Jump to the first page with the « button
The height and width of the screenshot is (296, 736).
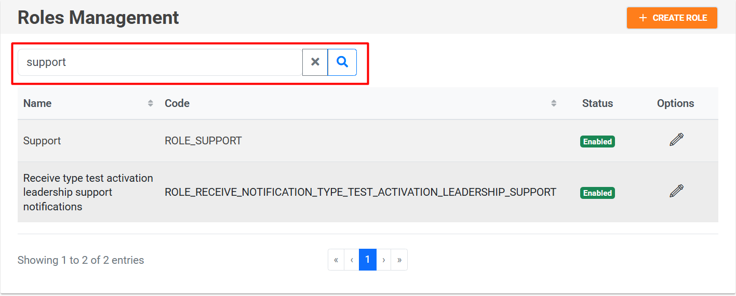point(336,260)
